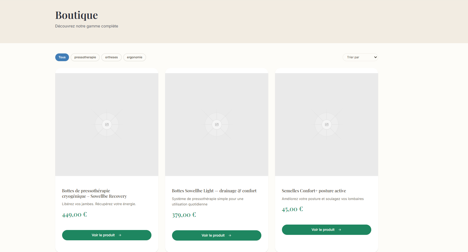
Task: Open Bottes de pressothérapie cryogénique product title
Action: [94, 193]
